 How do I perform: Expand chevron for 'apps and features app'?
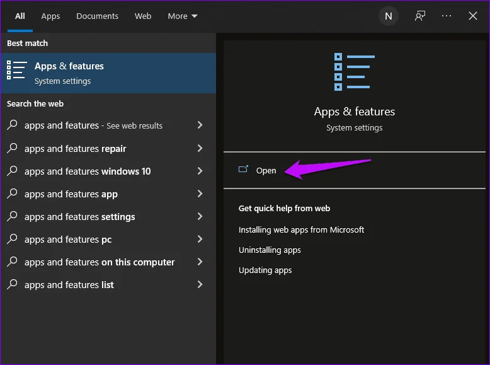point(200,194)
